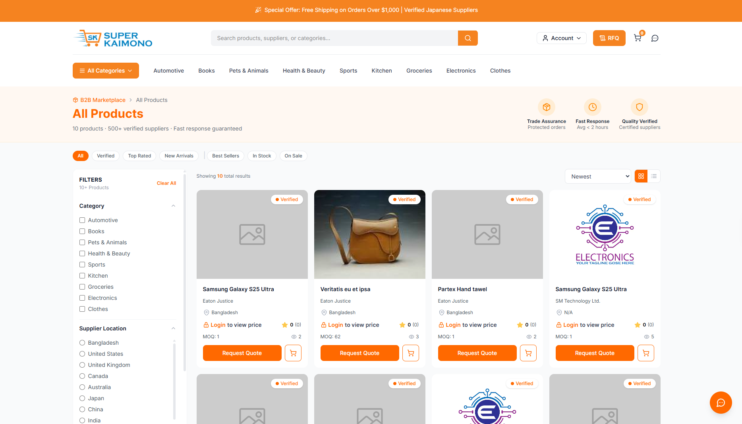Request Quote for Partex Hand tawel
742x424 pixels.
[477, 353]
